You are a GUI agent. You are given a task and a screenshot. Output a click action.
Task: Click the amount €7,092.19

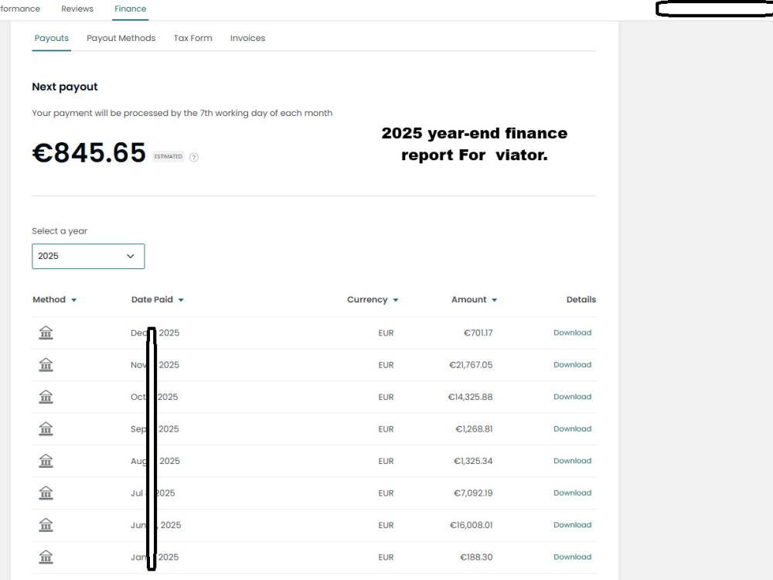click(x=473, y=493)
